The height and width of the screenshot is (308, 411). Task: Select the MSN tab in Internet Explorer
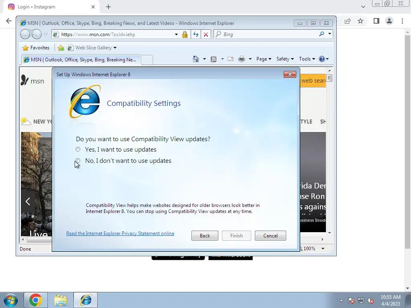(x=81, y=60)
